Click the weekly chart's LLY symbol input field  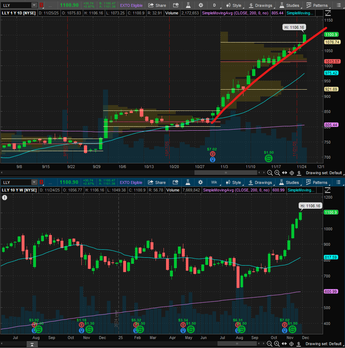(x=16, y=182)
